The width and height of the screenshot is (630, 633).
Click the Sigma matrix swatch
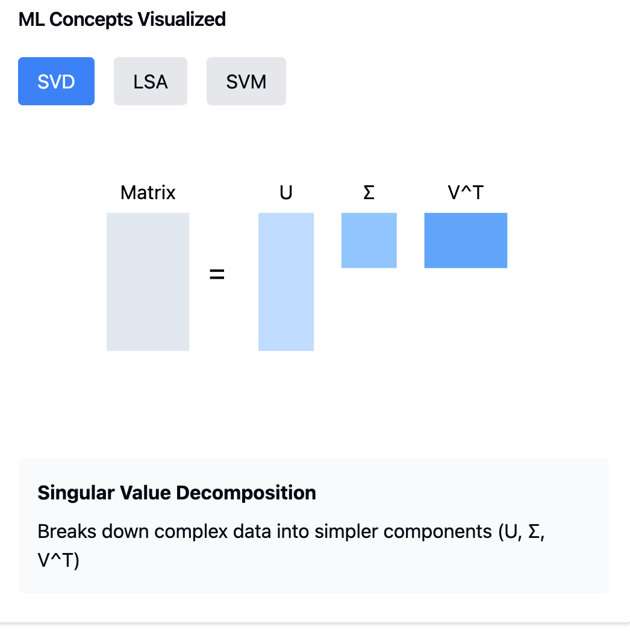[369, 239]
